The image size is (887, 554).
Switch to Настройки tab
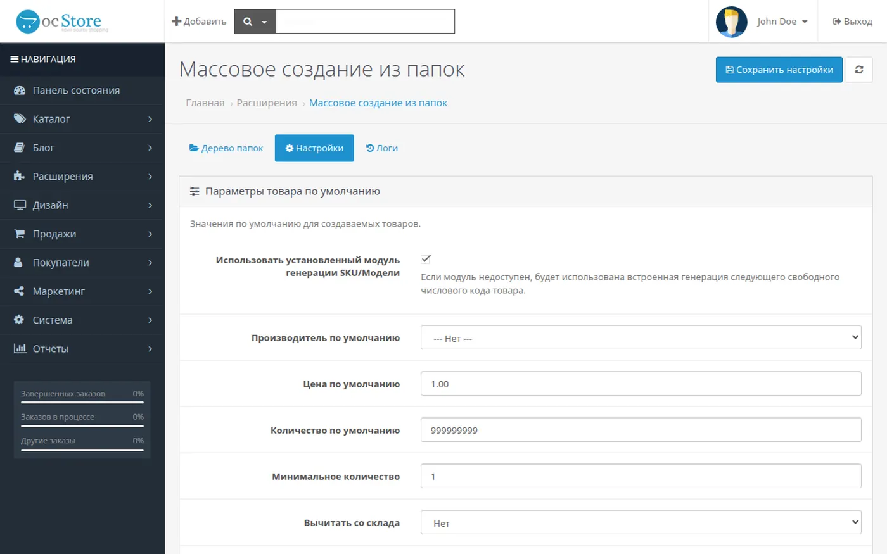314,148
